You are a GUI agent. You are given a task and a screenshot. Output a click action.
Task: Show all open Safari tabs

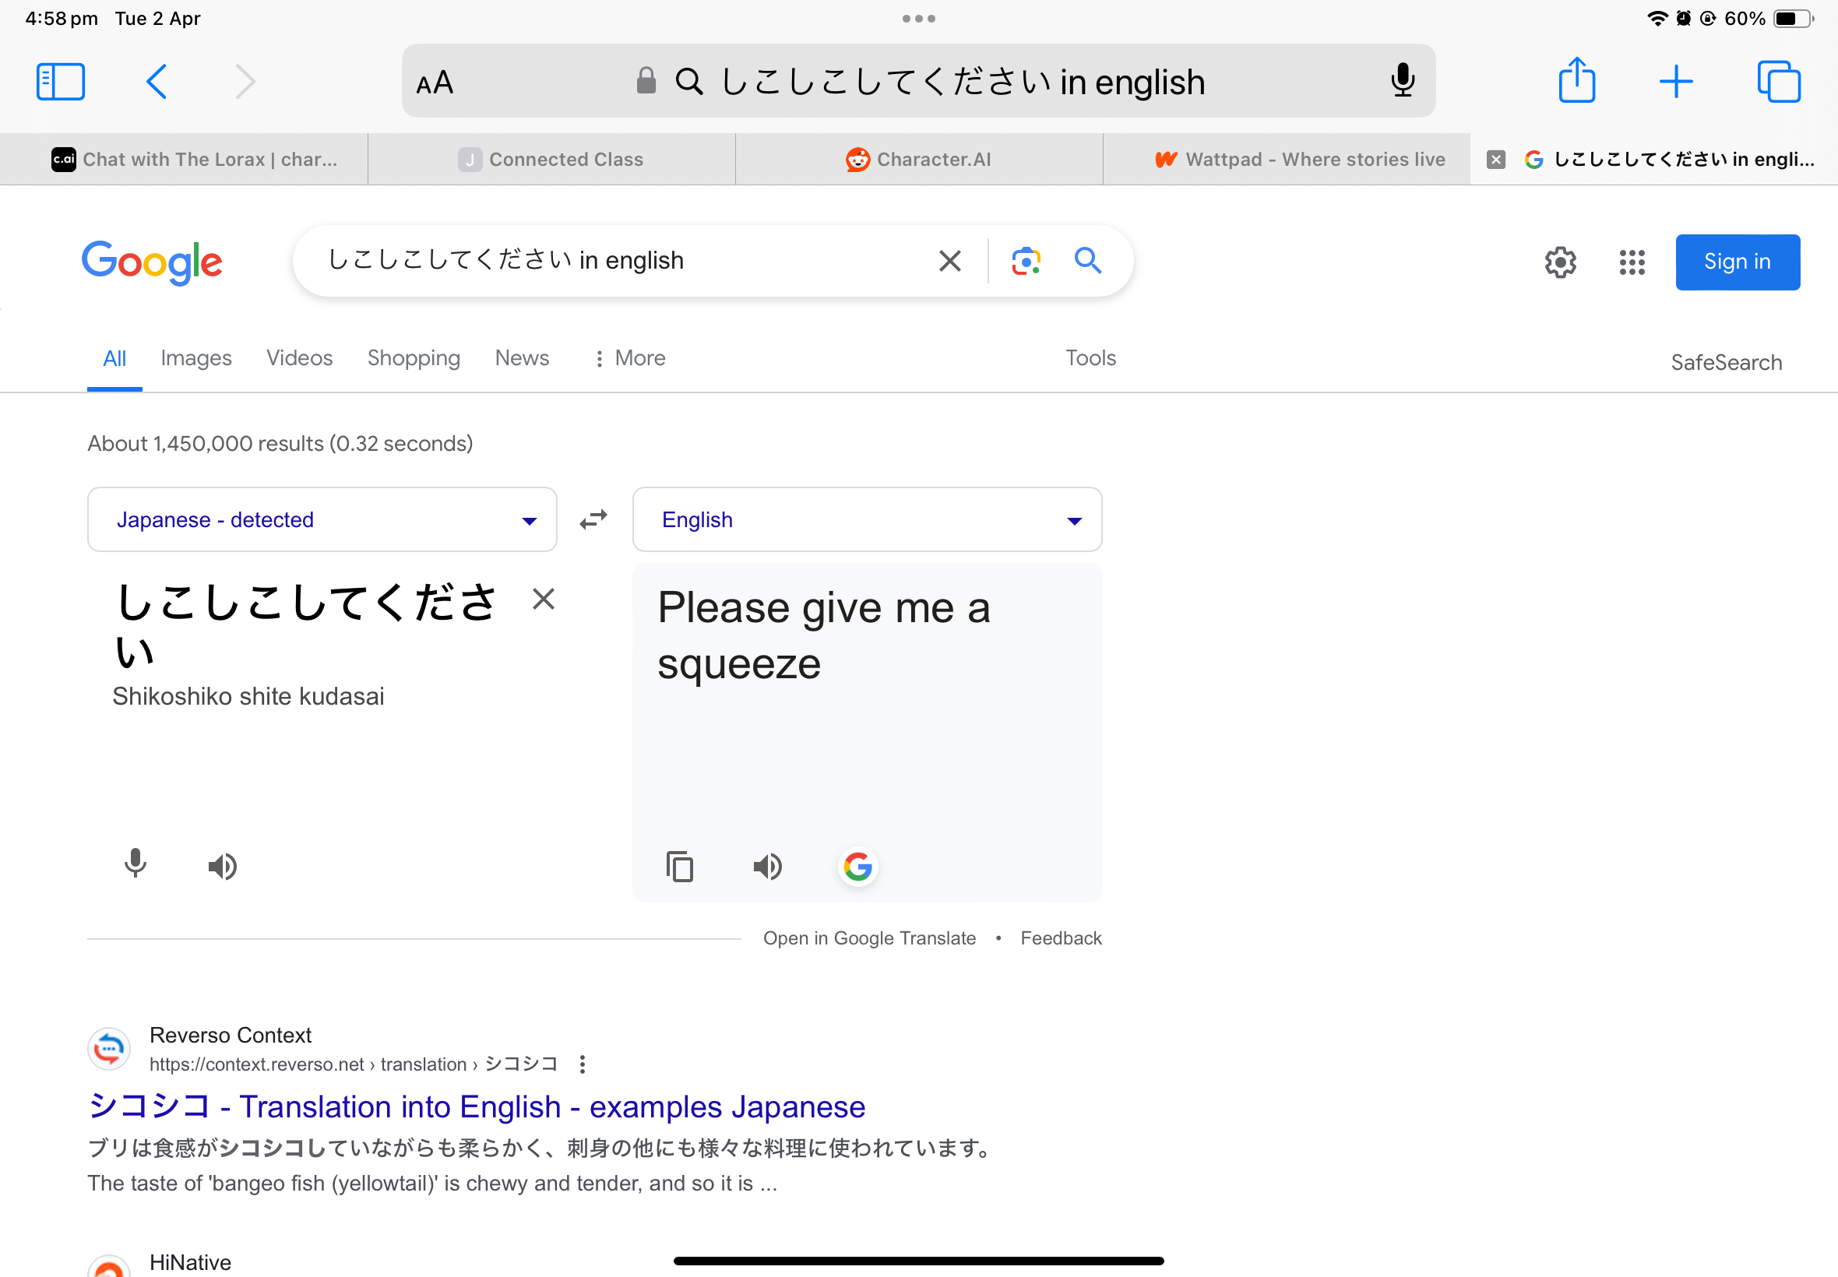coord(1778,80)
